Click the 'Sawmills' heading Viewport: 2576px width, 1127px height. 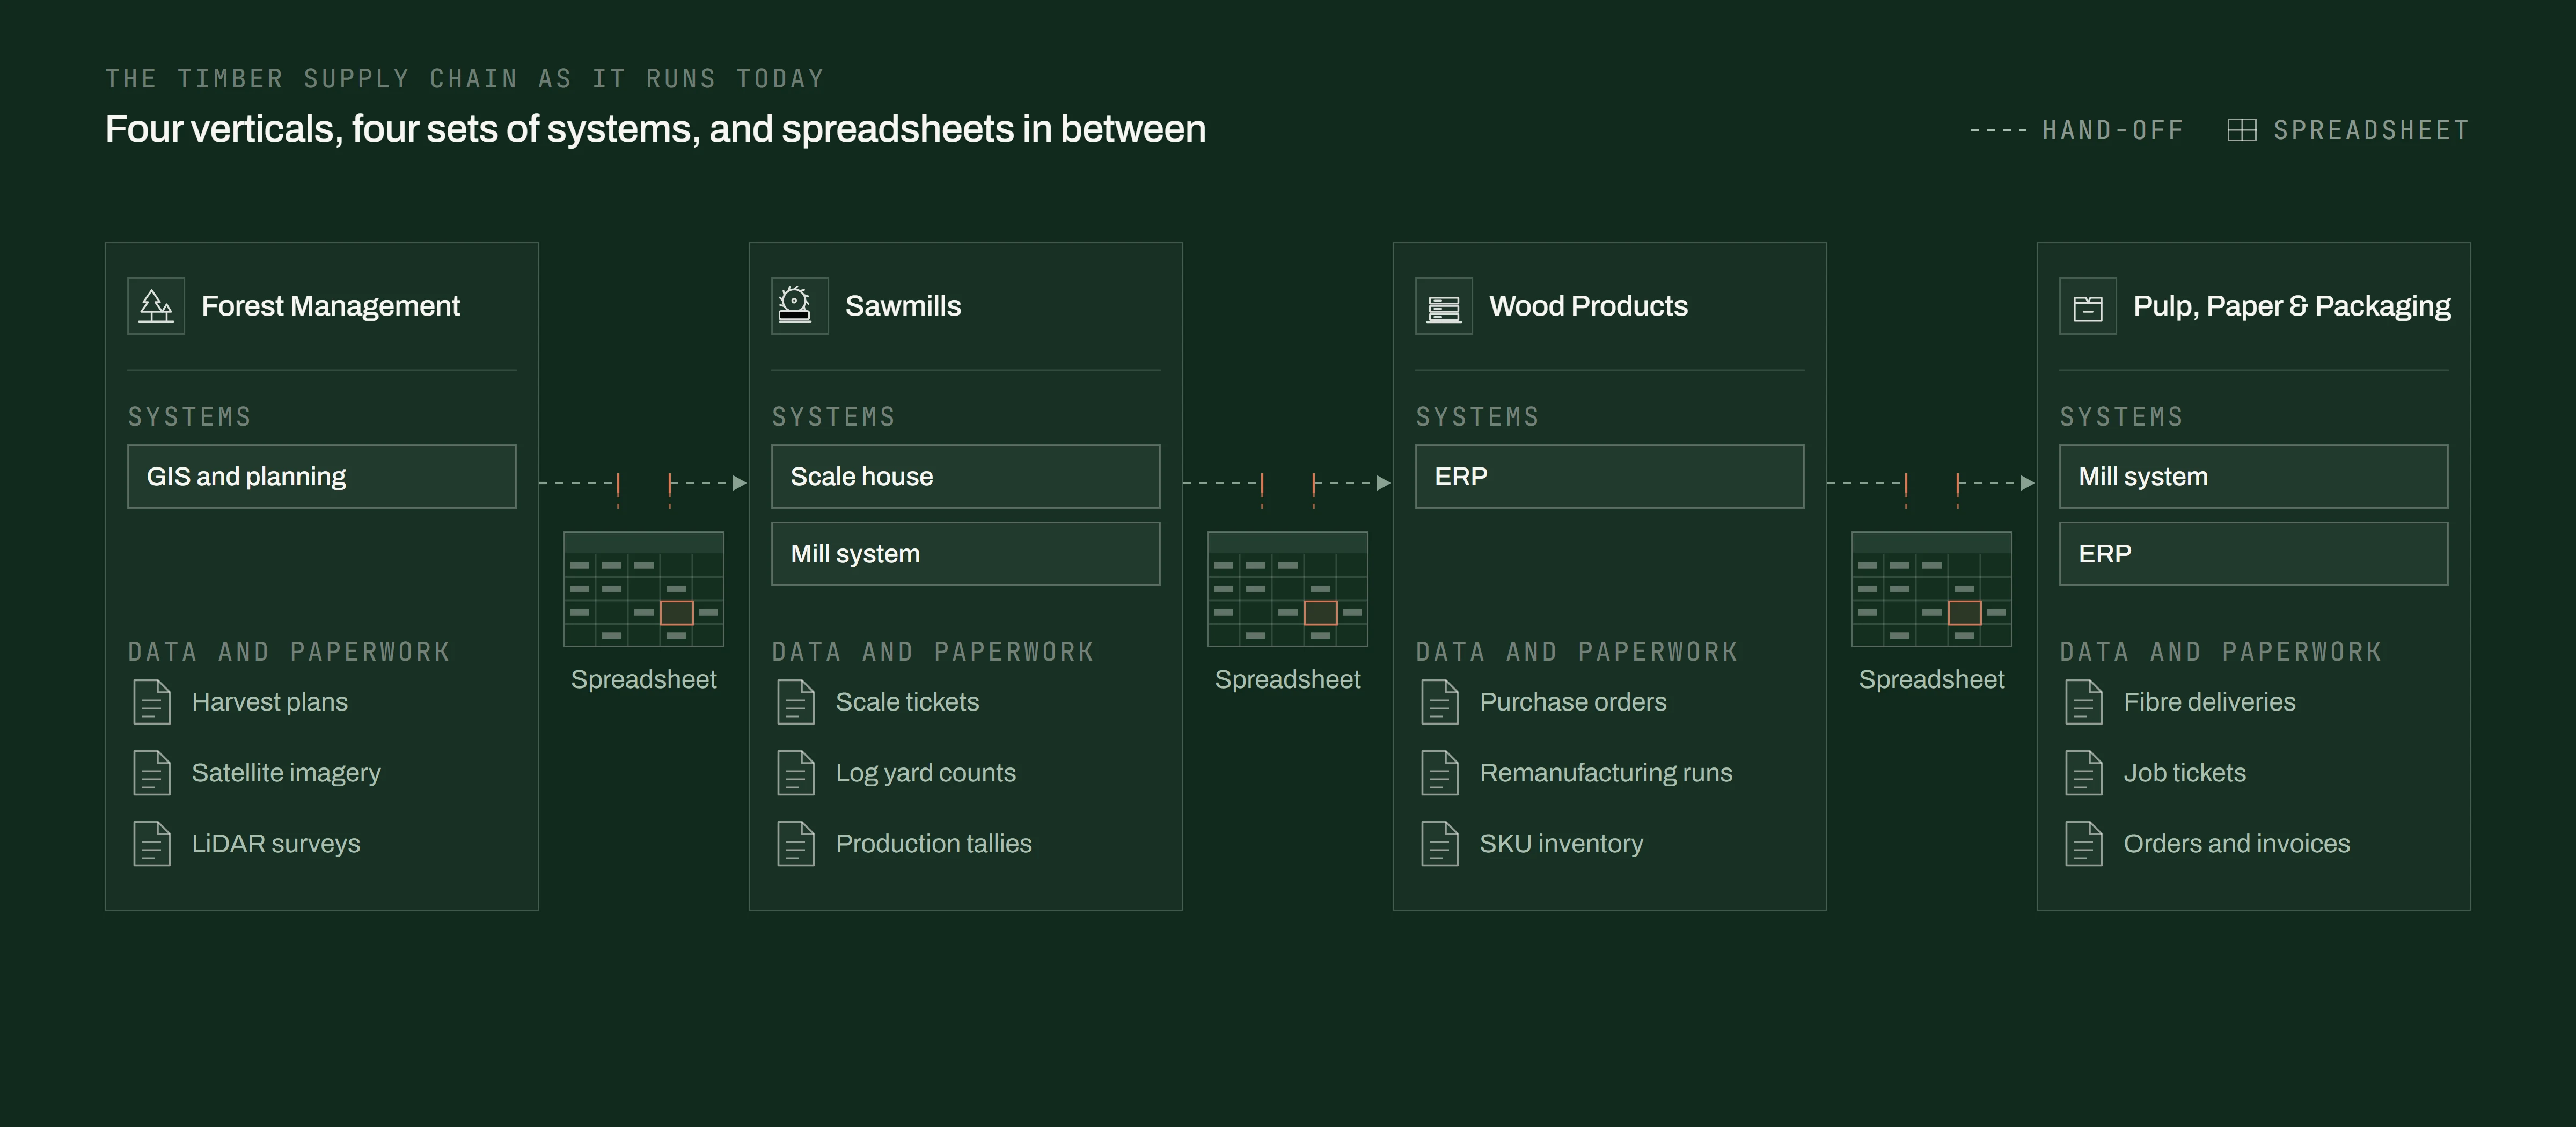tap(903, 306)
